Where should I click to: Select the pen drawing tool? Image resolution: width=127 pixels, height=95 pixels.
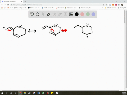coord(49,14)
